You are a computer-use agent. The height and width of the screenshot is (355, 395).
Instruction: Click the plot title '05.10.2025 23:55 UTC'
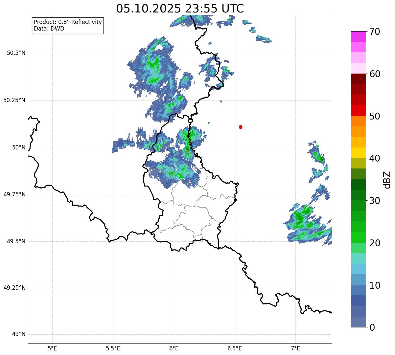coord(180,9)
